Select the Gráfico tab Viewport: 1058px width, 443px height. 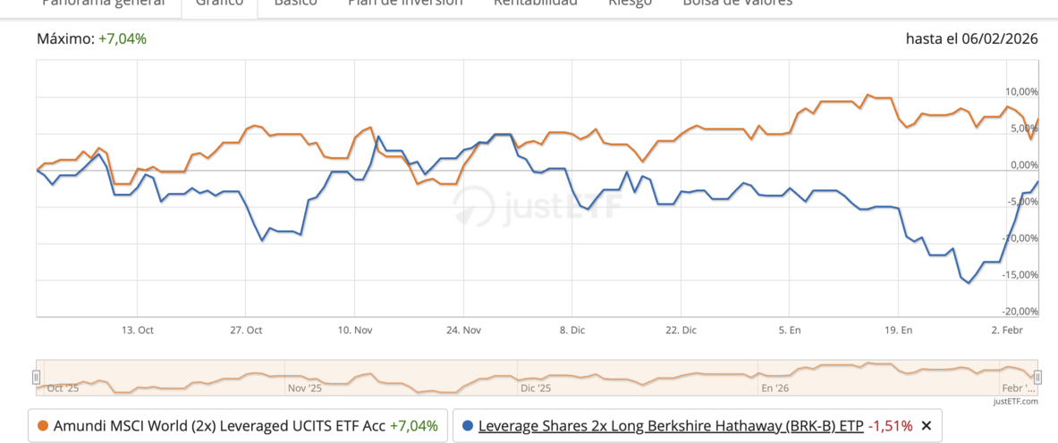[x=219, y=3]
